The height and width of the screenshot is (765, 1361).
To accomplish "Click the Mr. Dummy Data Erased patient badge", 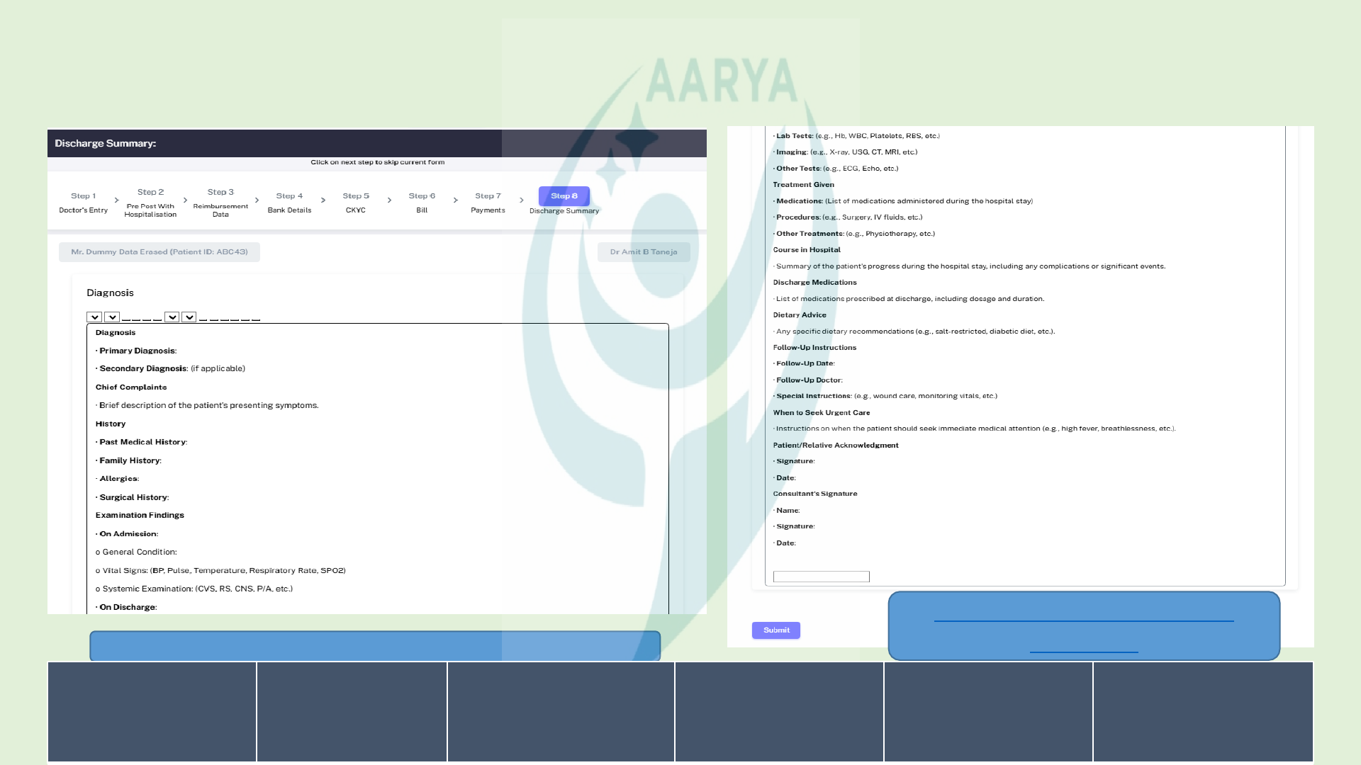I will pyautogui.click(x=159, y=252).
